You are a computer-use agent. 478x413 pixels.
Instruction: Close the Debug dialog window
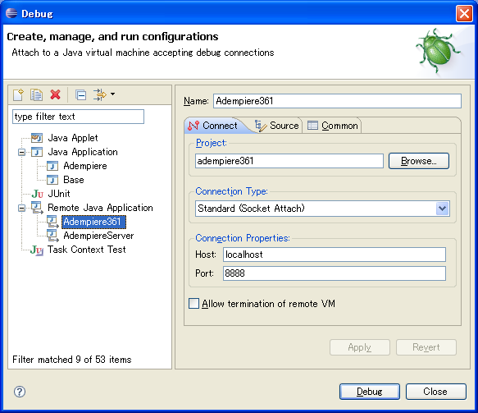point(464,13)
